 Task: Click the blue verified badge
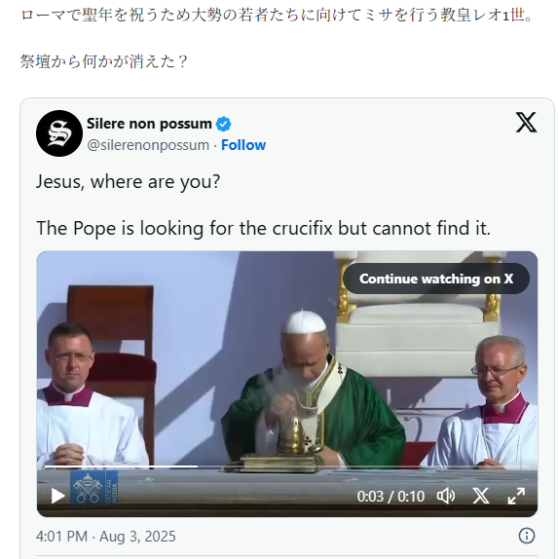click(x=224, y=124)
